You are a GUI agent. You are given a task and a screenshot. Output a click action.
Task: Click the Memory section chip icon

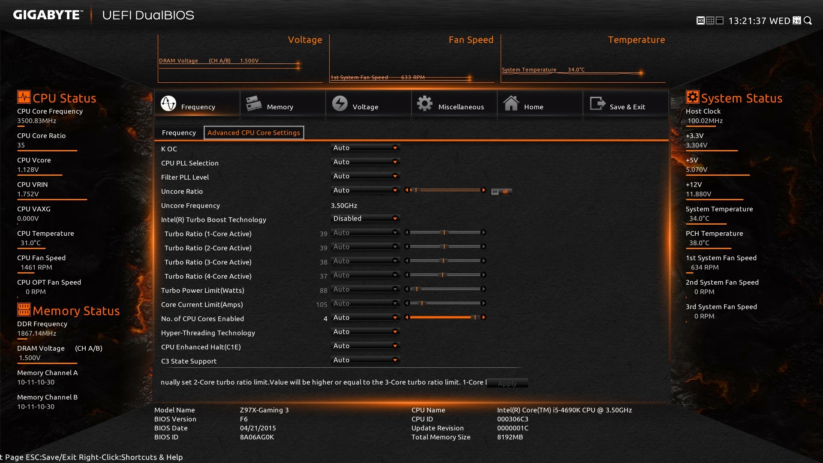click(x=254, y=103)
